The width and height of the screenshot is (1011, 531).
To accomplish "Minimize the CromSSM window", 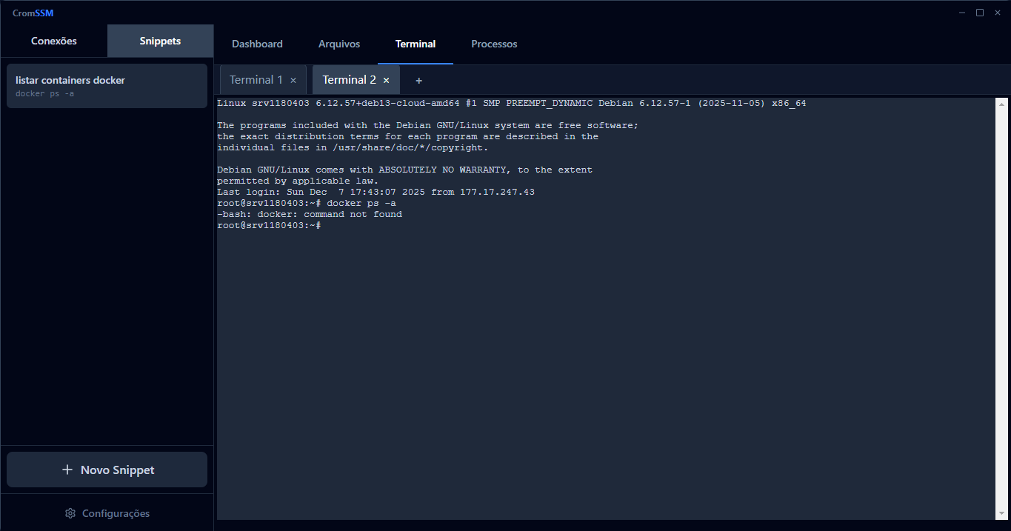I will [962, 13].
